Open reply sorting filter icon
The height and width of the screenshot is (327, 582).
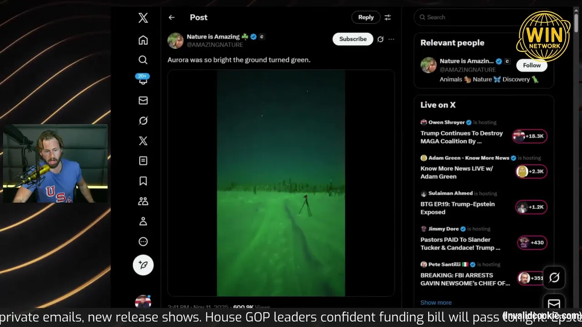(x=388, y=17)
